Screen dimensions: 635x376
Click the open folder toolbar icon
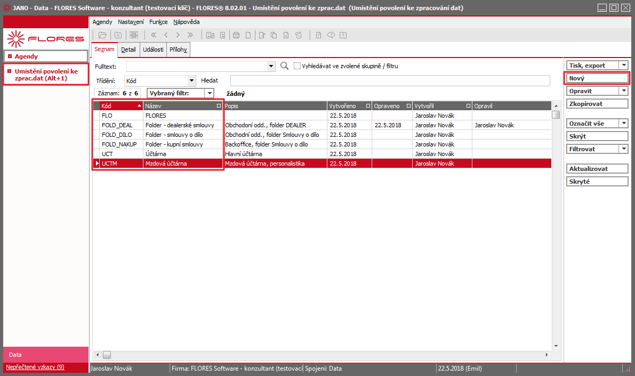click(102, 35)
